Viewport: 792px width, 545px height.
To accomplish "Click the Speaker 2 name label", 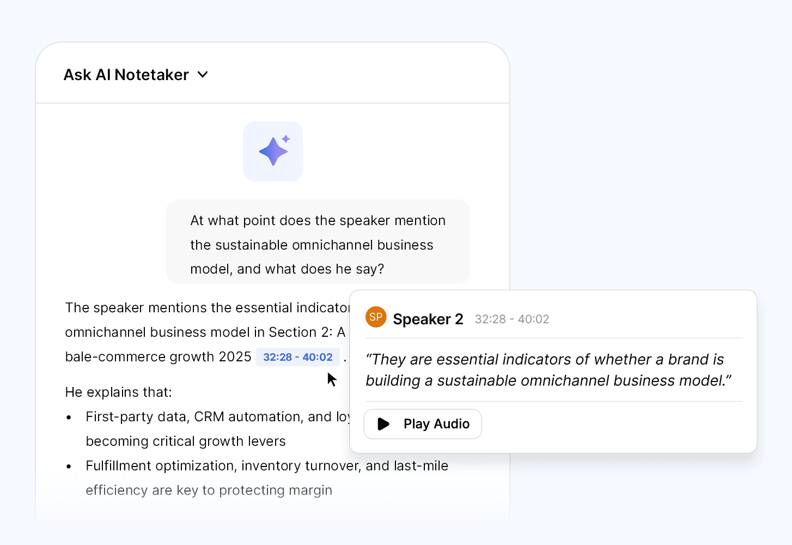I will point(428,319).
